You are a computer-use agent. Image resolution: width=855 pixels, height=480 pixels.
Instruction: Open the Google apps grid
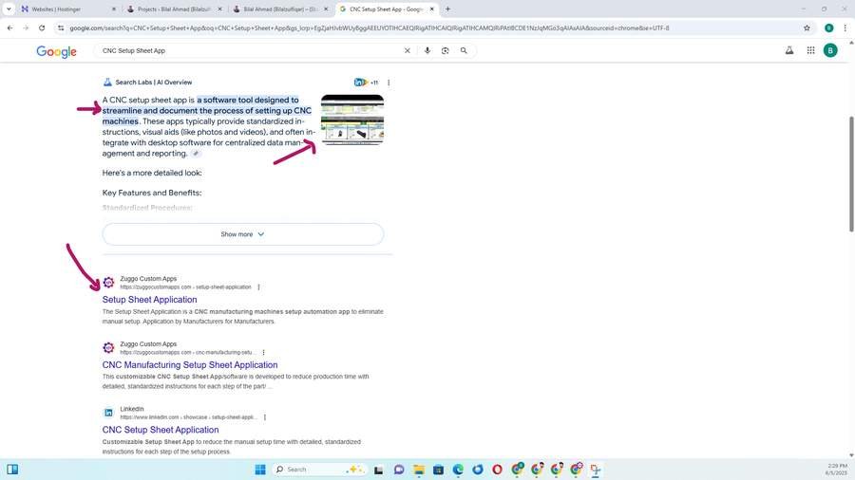coord(811,50)
